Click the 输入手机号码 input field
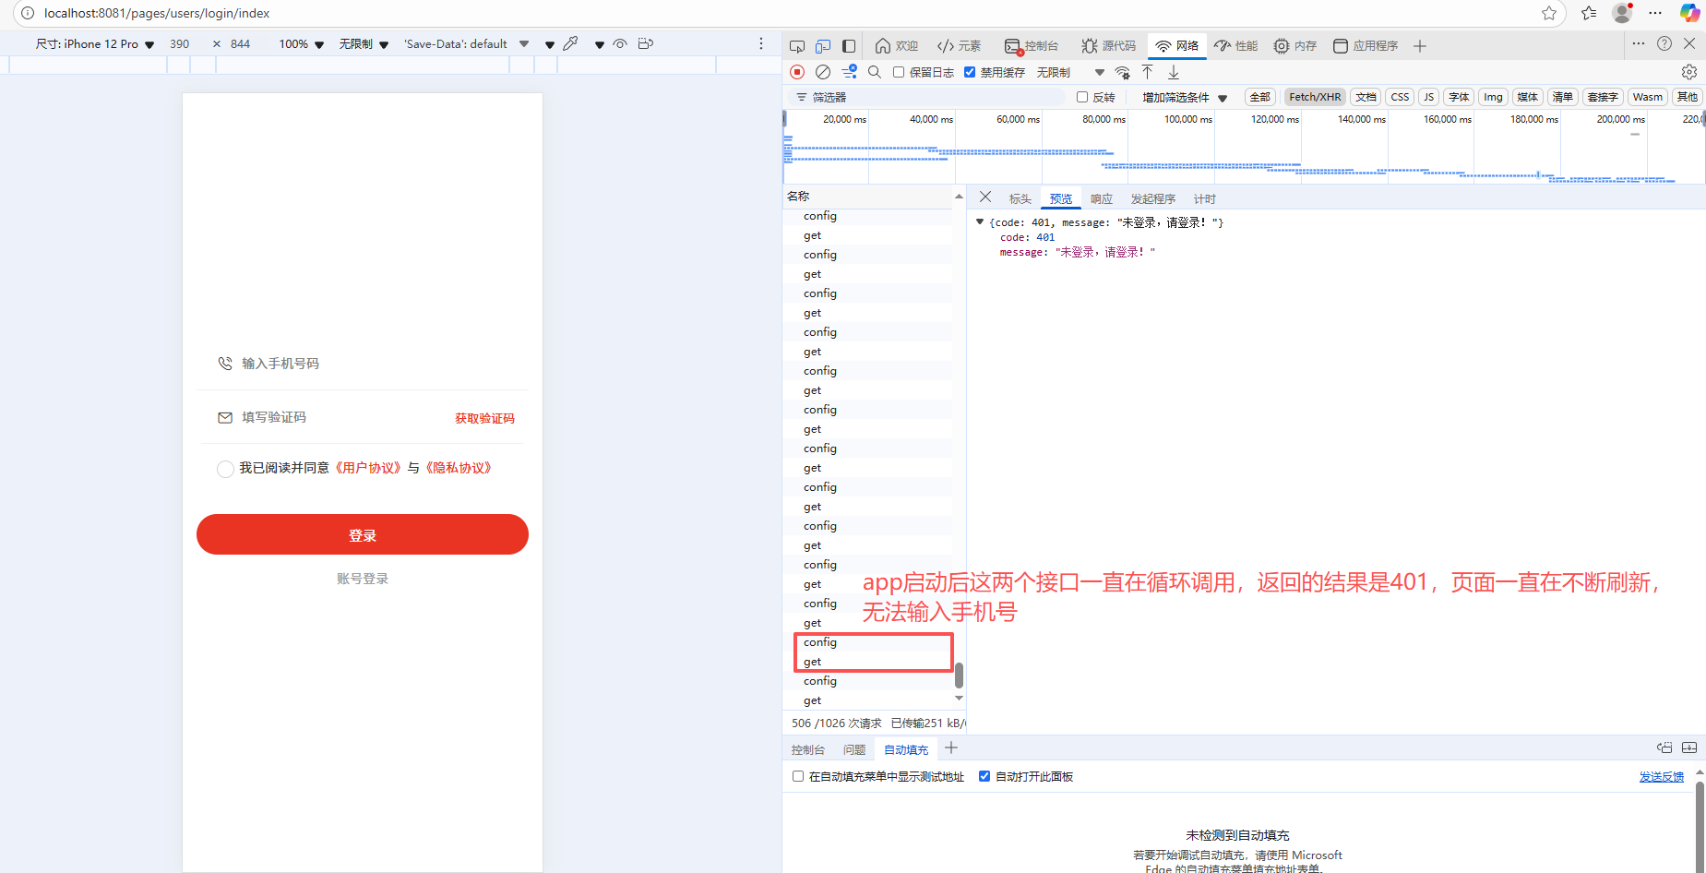Image resolution: width=1706 pixels, height=873 pixels. point(369,364)
